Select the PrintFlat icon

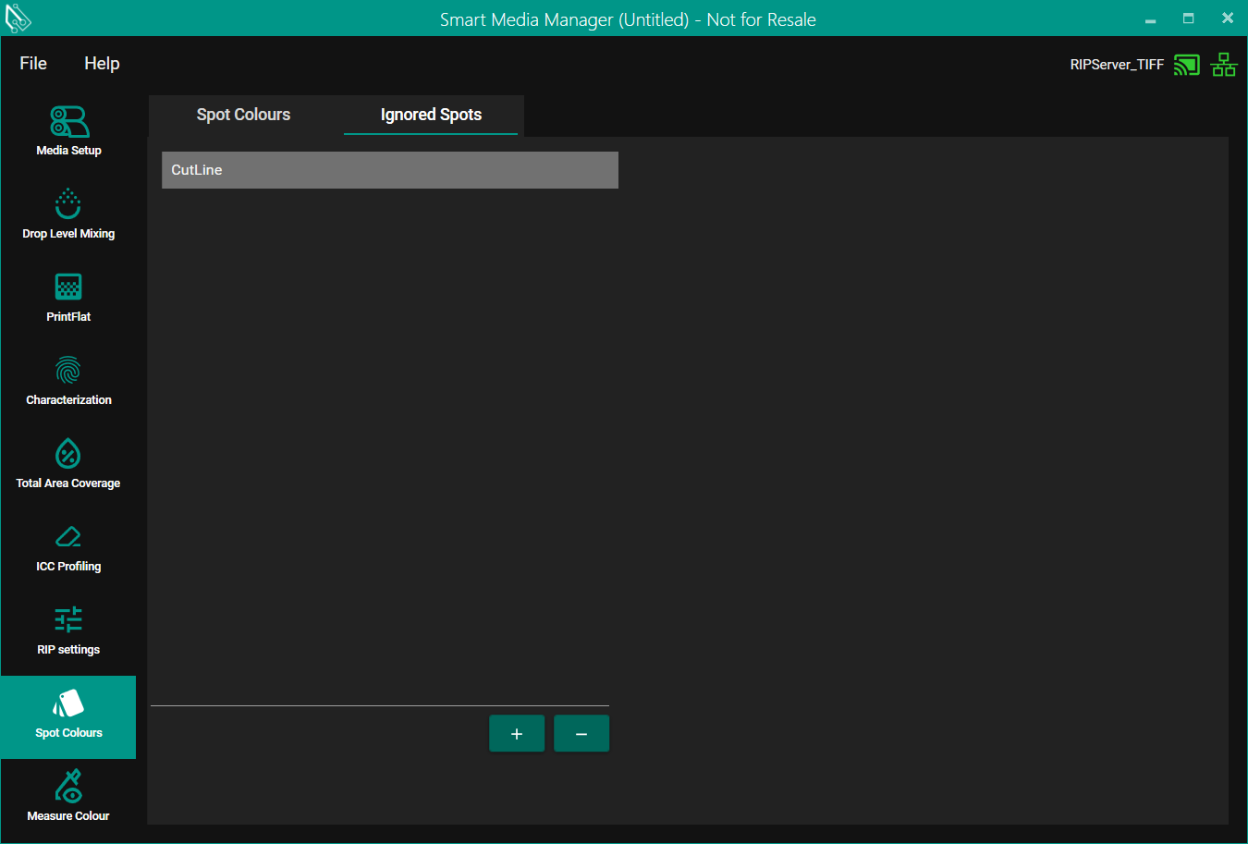(68, 287)
